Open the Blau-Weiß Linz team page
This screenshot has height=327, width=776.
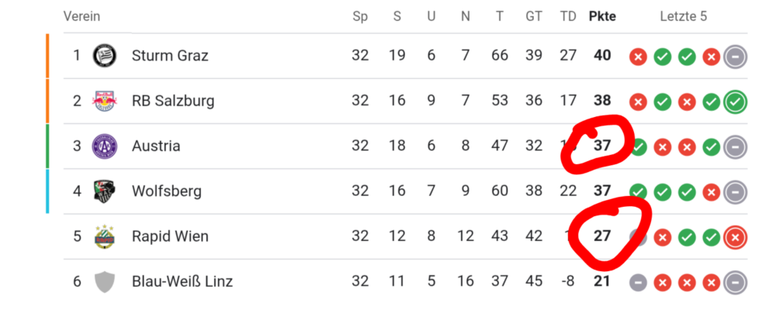pyautogui.click(x=182, y=281)
